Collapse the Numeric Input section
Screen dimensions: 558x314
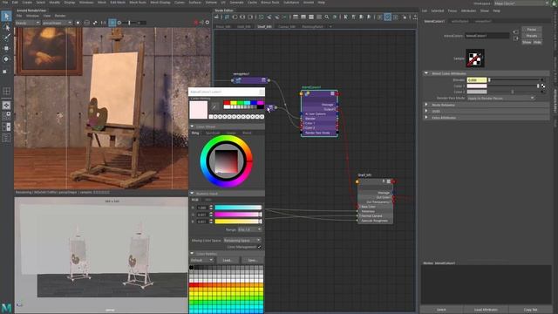[192, 194]
